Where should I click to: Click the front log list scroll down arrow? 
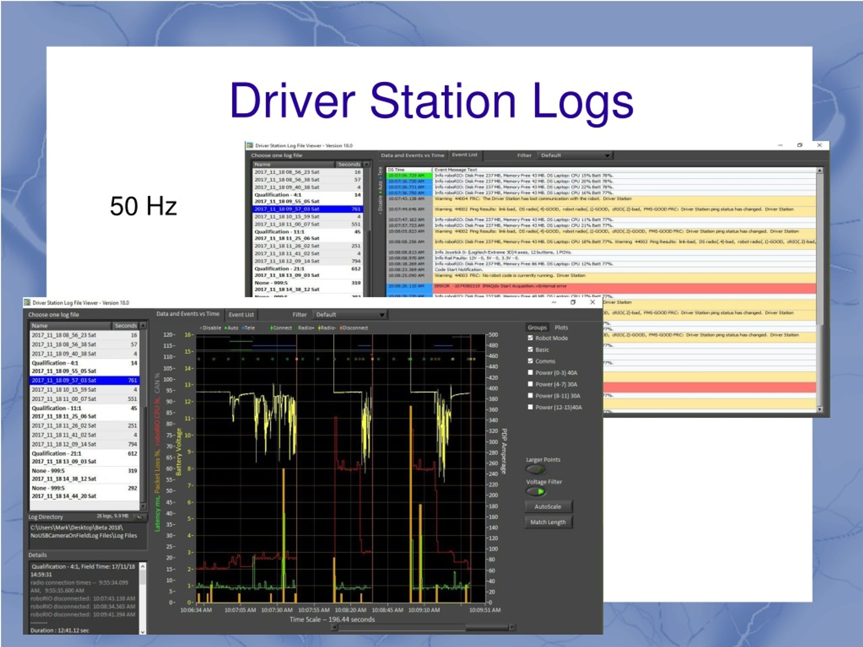click(x=143, y=506)
